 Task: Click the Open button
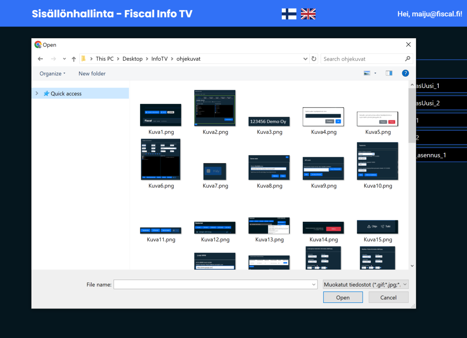(342, 297)
